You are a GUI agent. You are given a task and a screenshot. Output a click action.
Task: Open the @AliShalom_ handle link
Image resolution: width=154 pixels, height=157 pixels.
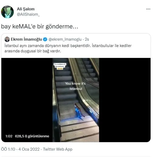[28, 14]
